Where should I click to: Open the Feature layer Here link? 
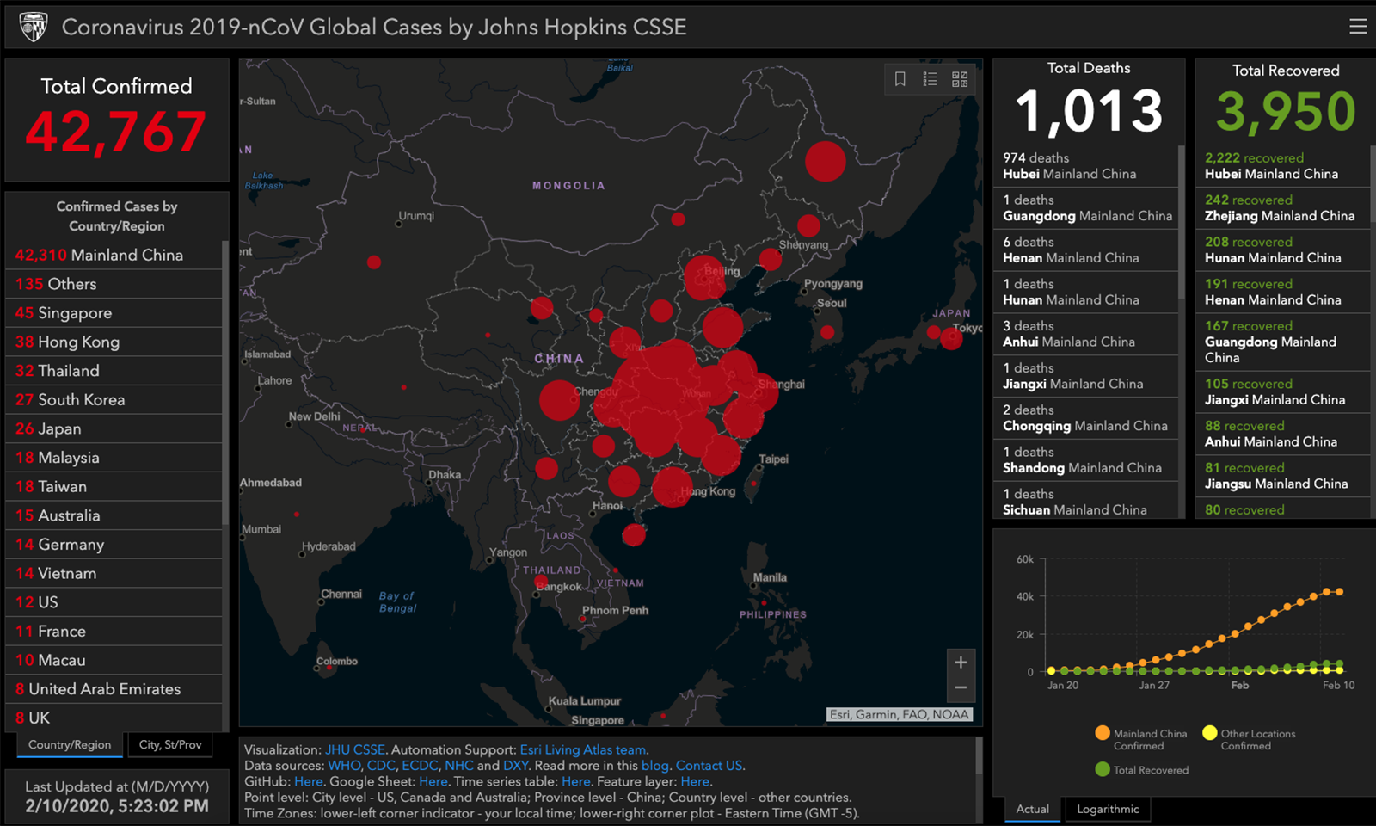point(695,781)
